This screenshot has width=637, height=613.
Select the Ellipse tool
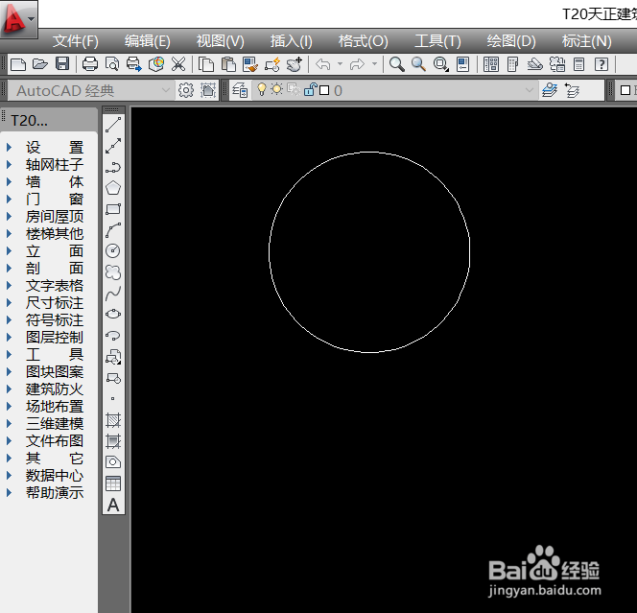pos(113,314)
